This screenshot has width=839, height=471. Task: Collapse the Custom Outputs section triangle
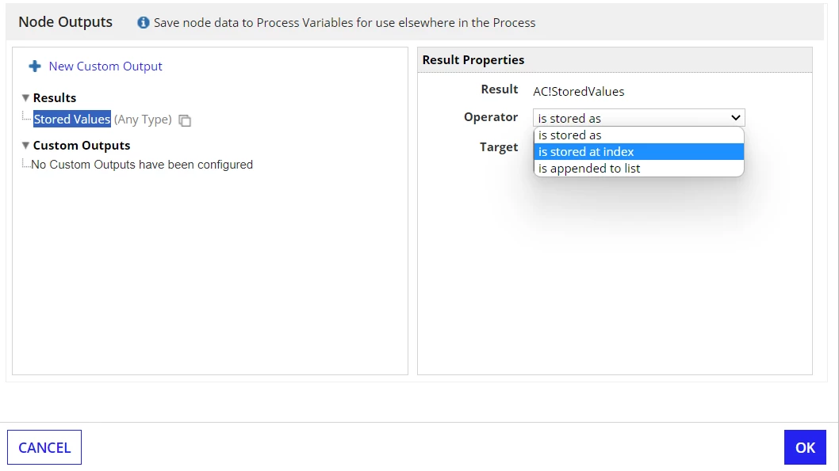25,145
